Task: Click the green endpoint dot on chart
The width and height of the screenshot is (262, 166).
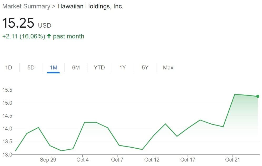Action: point(258,96)
